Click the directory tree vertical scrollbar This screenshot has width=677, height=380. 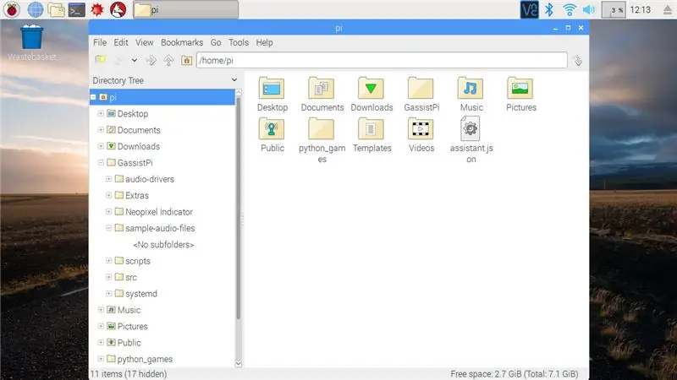[238, 208]
